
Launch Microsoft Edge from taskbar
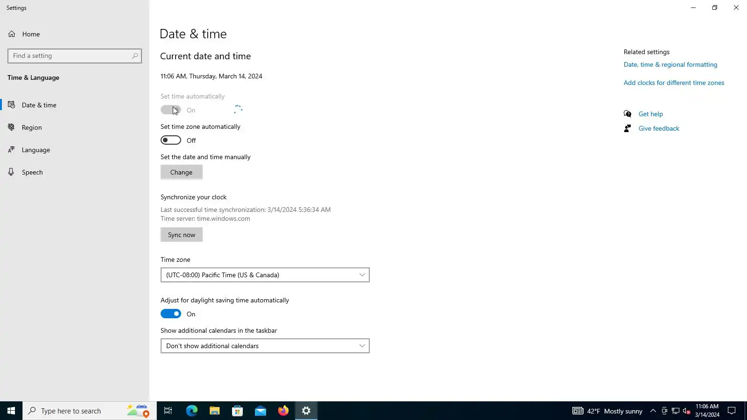pos(192,411)
